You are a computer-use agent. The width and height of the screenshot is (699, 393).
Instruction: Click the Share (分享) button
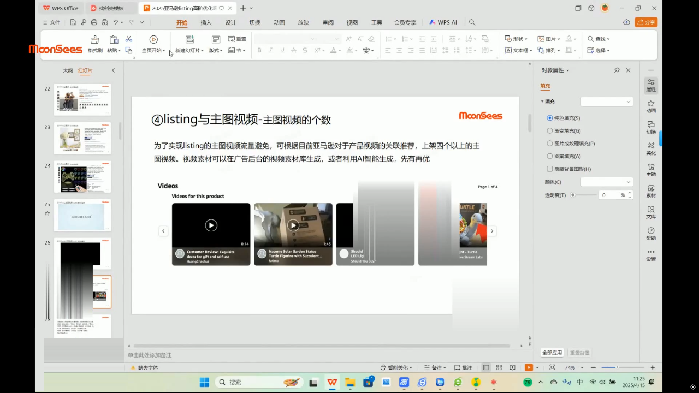(x=646, y=22)
